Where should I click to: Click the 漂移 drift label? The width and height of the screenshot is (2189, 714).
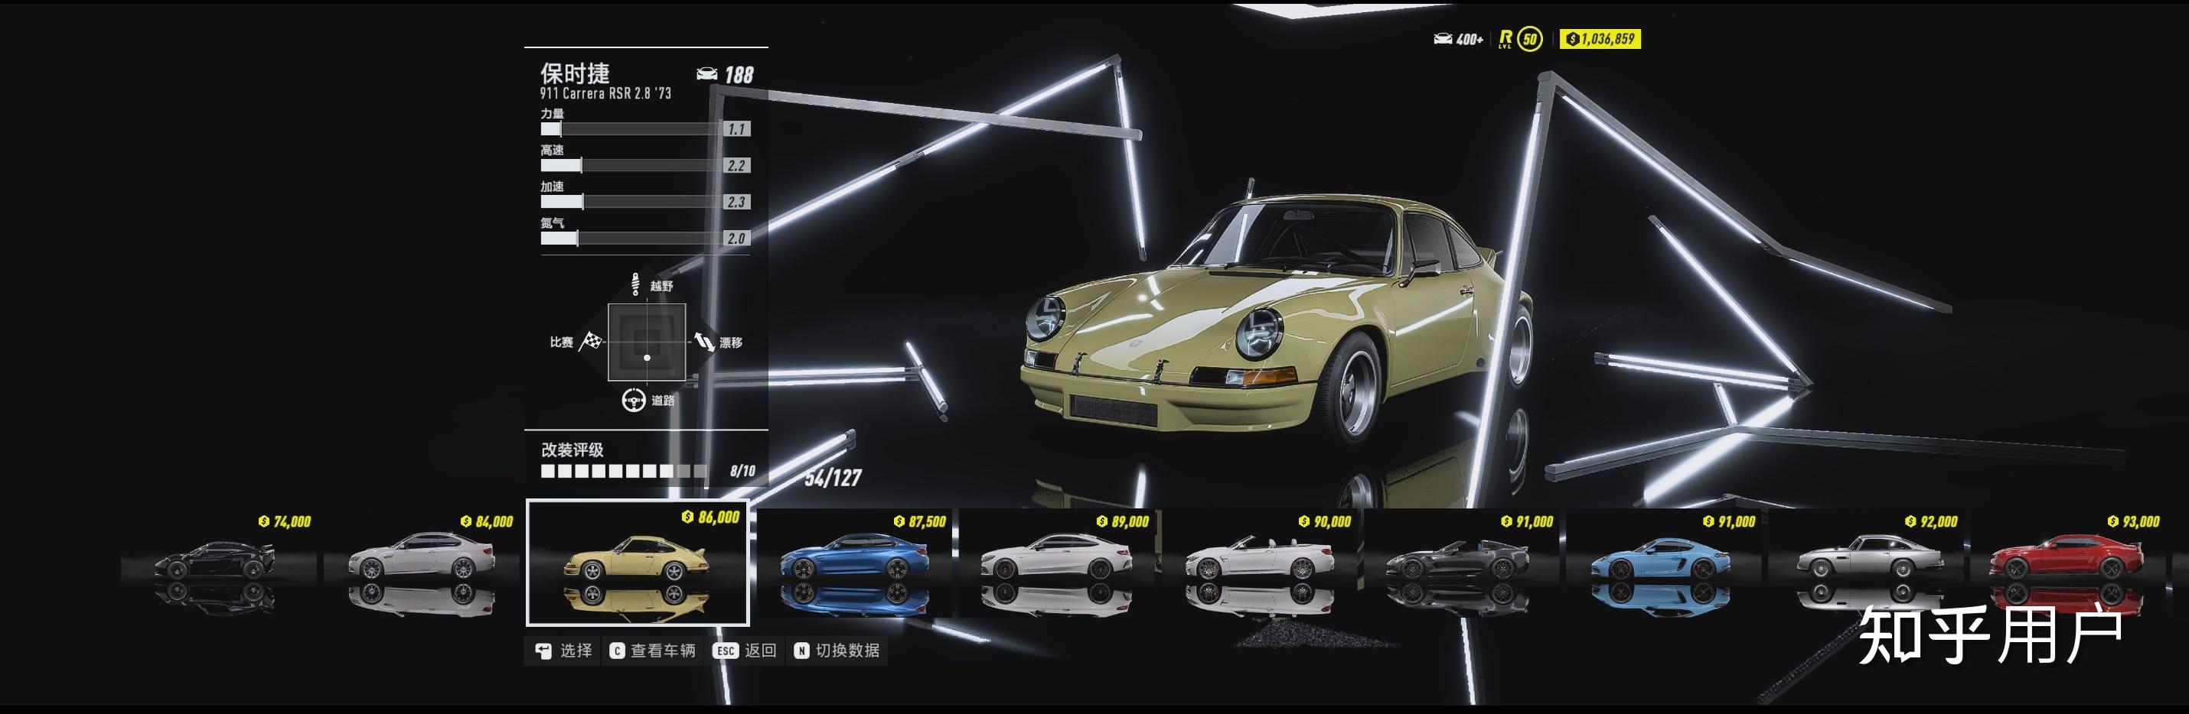pyautogui.click(x=731, y=342)
